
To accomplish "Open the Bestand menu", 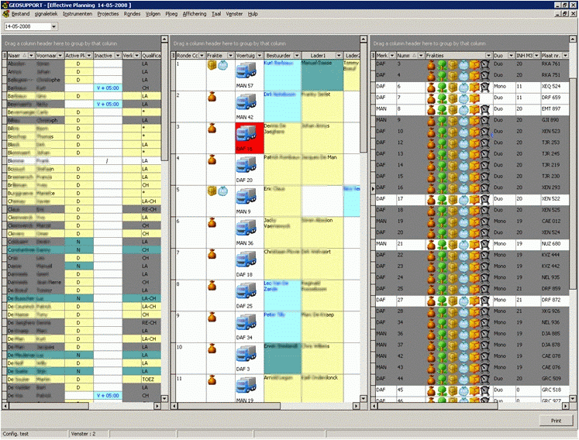I will click(x=20, y=14).
